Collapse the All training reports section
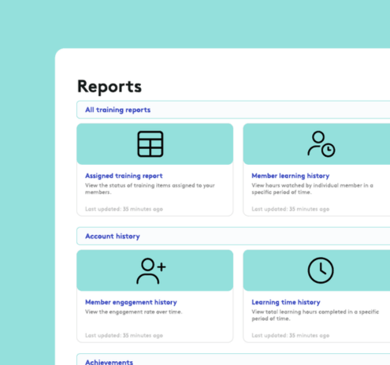 coord(233,110)
